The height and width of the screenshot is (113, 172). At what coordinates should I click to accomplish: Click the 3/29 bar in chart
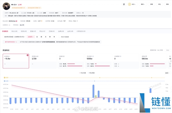coord(11,101)
